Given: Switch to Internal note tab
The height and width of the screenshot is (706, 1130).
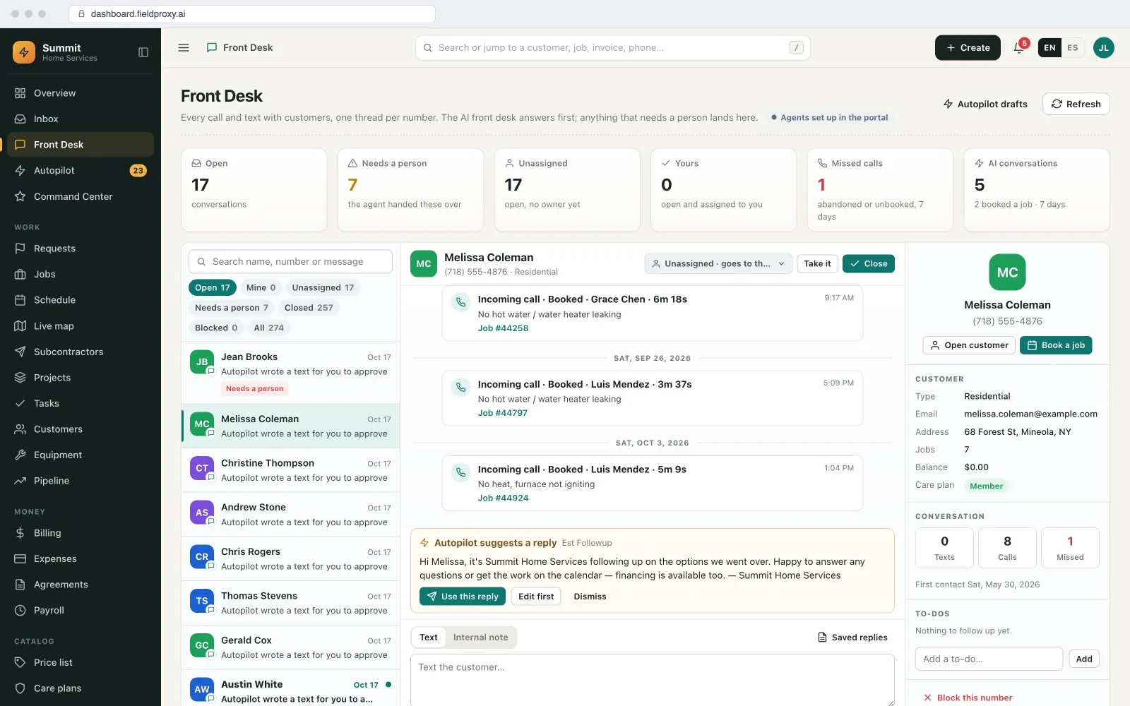Looking at the screenshot, I should [x=480, y=638].
